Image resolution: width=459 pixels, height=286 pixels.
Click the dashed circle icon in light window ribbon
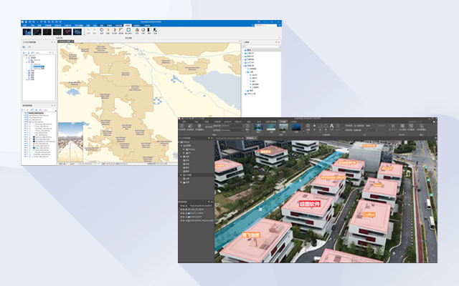click(x=143, y=30)
